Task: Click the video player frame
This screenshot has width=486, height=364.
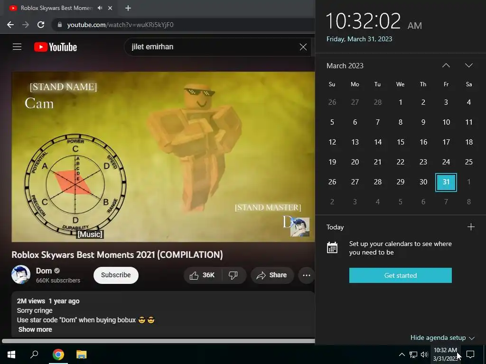Action: click(163, 156)
